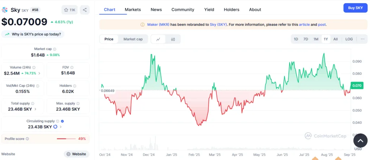Click the verified badge by Circulating supply
Screen dimensions: 370x160
(x=62, y=121)
